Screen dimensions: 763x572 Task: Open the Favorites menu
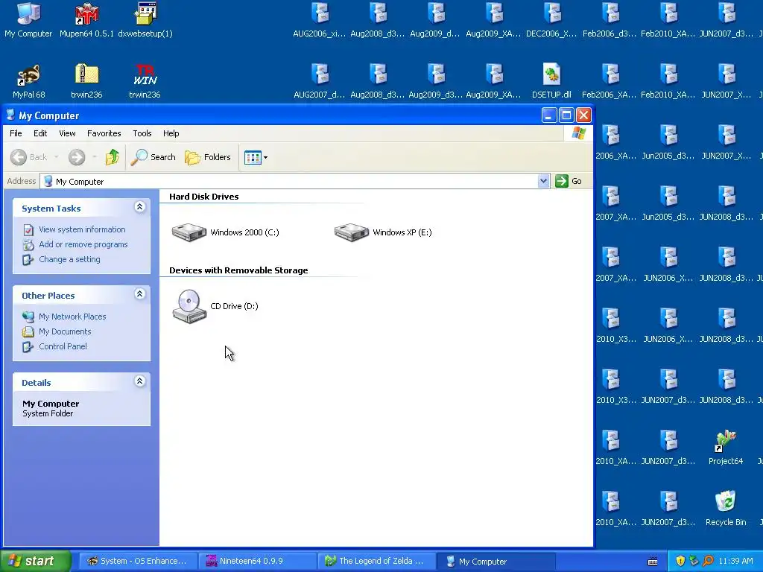point(104,133)
